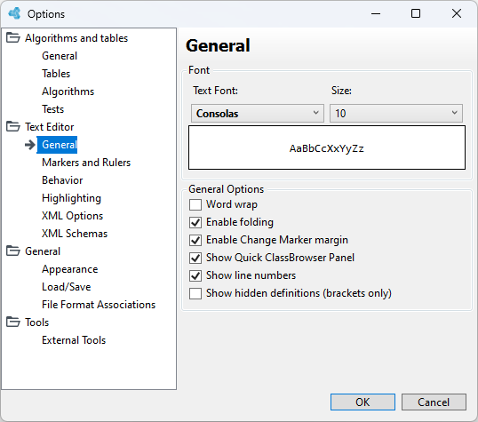Image resolution: width=478 pixels, height=422 pixels.
Task: Uncheck Enable Change Marker margin
Action: 195,240
